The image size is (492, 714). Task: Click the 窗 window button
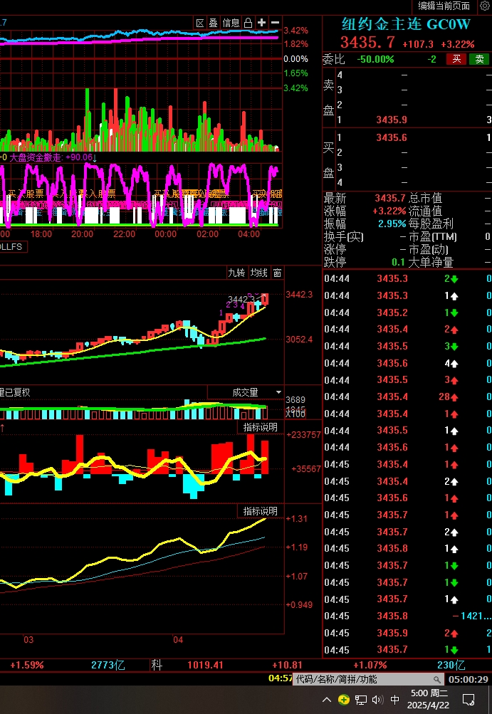click(x=278, y=273)
